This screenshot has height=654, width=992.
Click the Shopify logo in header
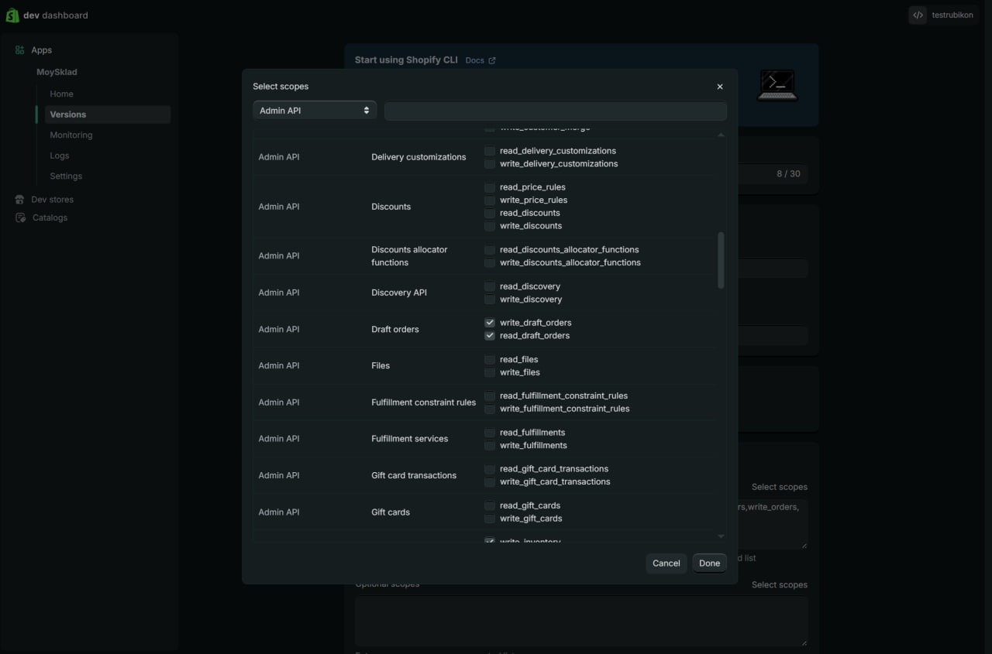coord(12,15)
